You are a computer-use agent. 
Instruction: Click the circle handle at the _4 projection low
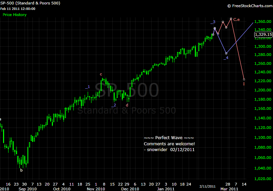pyautogui.click(x=226, y=54)
